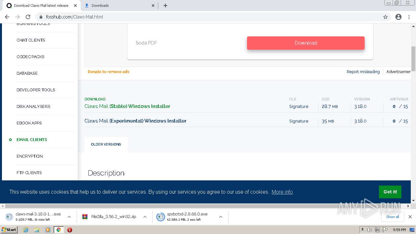View site information via the lock icon

pyautogui.click(x=41, y=17)
